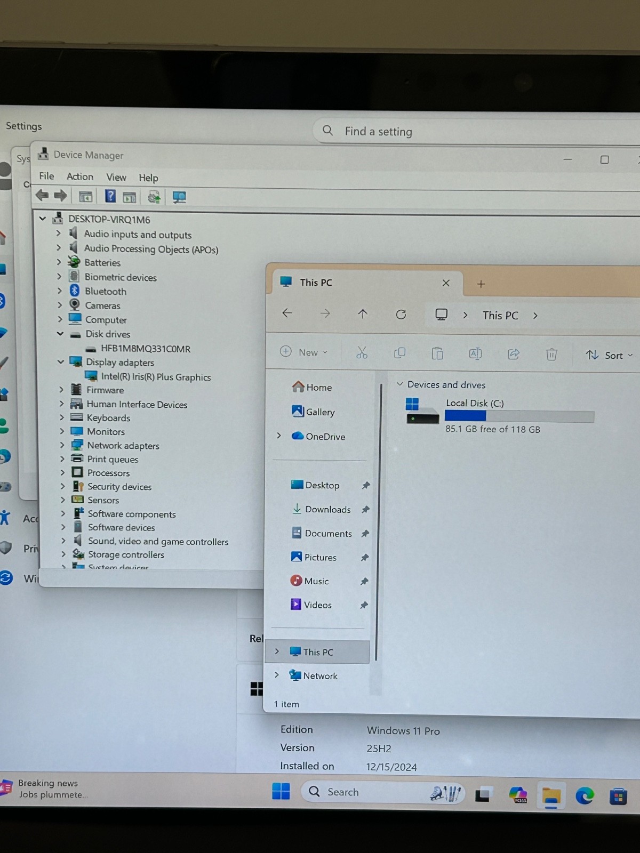The width and height of the screenshot is (640, 853).
Task: Open Gallery in File Explorer sidebar
Action: click(x=313, y=412)
